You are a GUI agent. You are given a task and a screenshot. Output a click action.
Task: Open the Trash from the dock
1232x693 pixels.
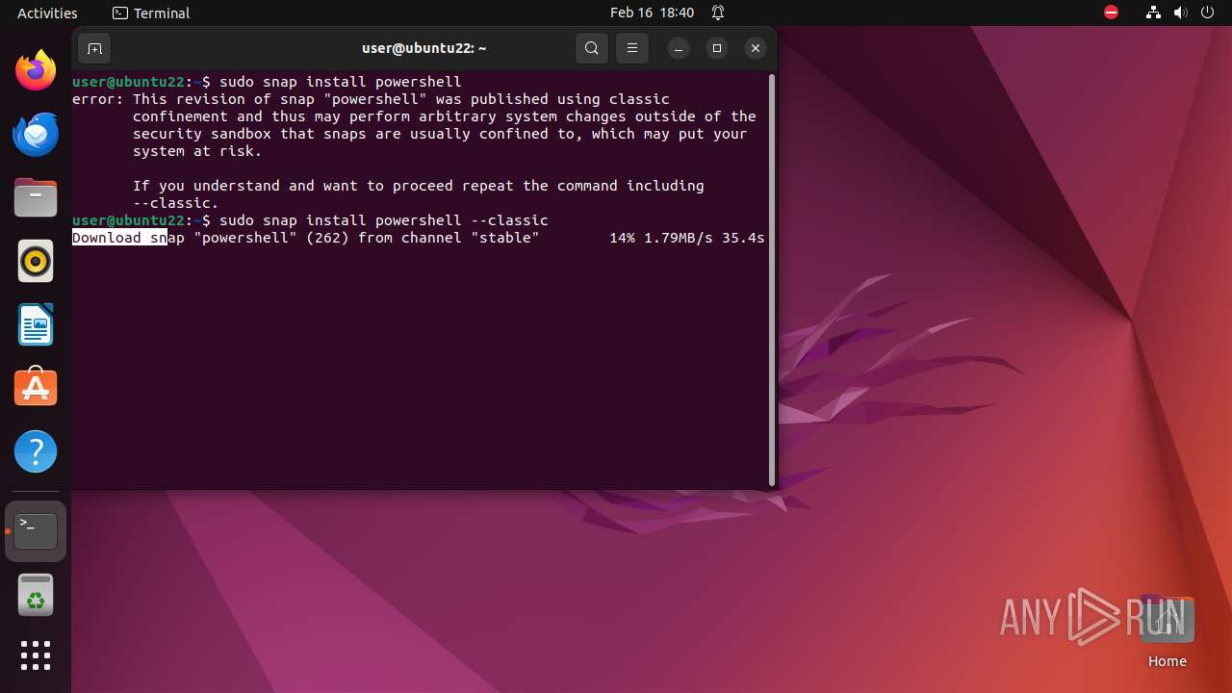36,595
